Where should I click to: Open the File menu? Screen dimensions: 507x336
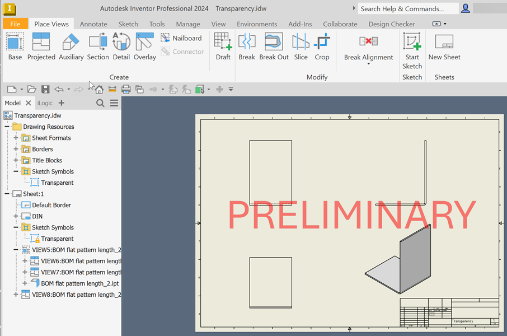[16, 24]
